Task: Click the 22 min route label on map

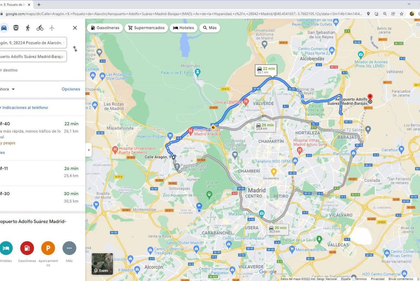Action: click(x=266, y=70)
